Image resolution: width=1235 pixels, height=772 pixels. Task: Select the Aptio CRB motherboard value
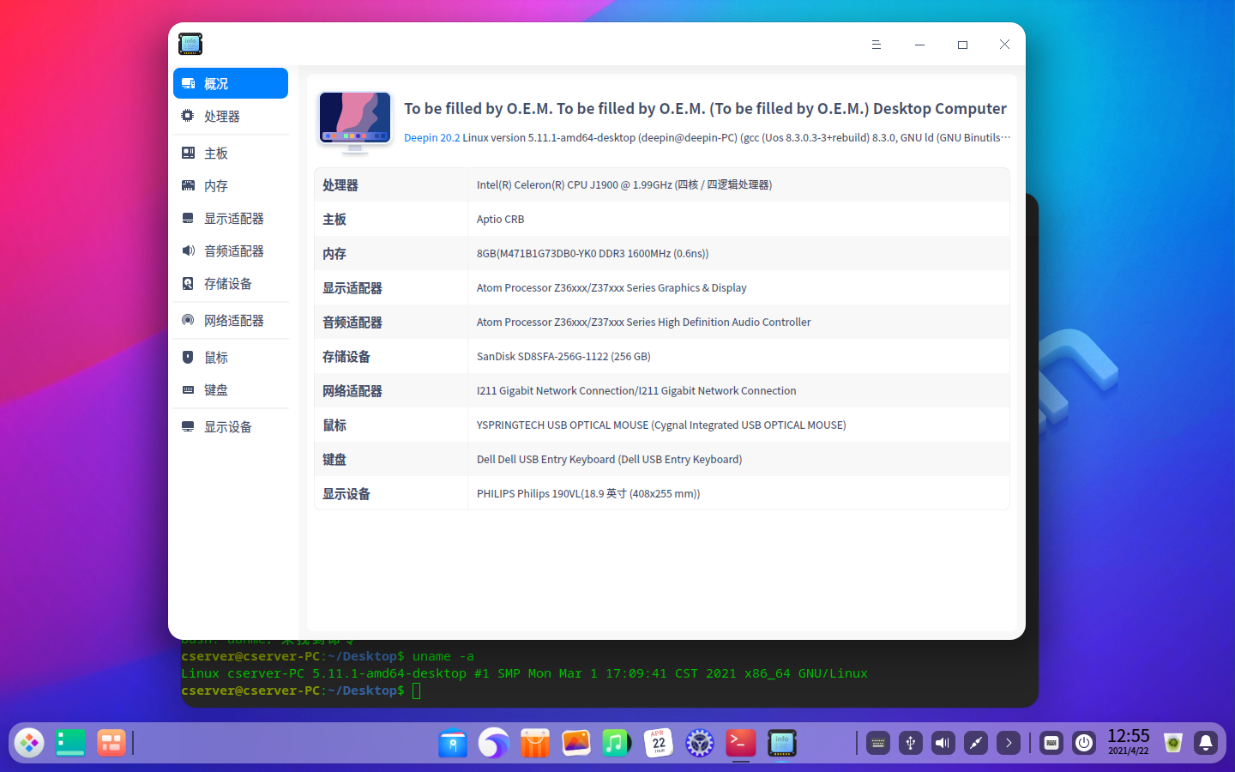tap(501, 219)
